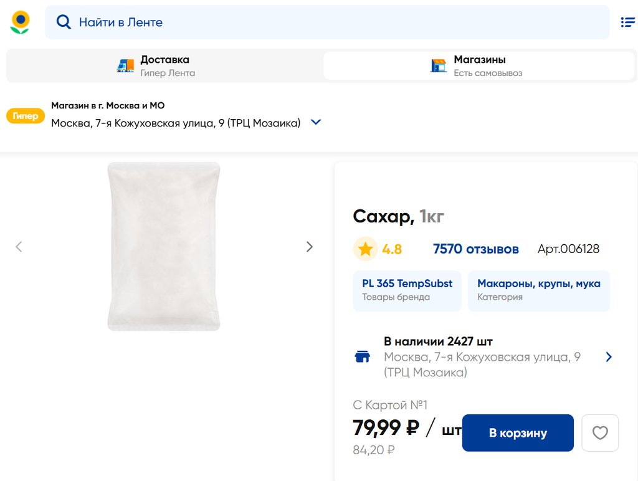Add sugar to favorites with heart icon
Image resolution: width=638 pixels, height=481 pixels.
(600, 432)
